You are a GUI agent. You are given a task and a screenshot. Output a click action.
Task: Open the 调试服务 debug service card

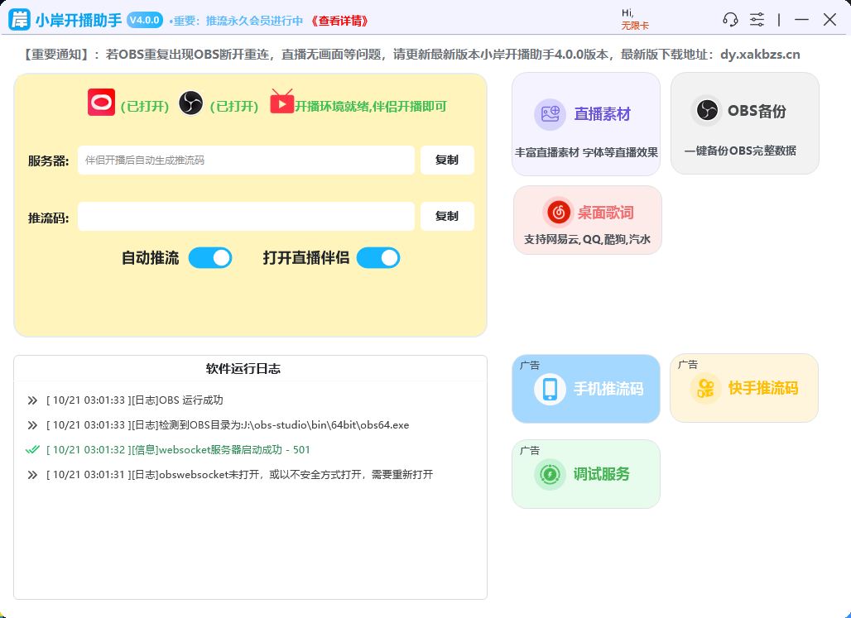click(x=585, y=474)
